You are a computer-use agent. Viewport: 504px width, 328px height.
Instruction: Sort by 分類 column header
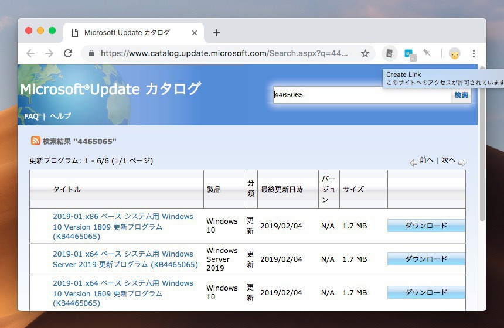tap(251, 188)
